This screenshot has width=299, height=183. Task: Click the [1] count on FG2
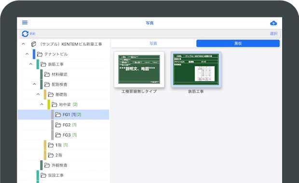tap(74, 125)
